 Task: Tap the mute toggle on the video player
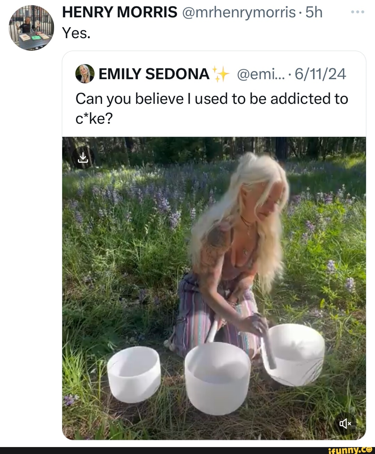coord(345,423)
